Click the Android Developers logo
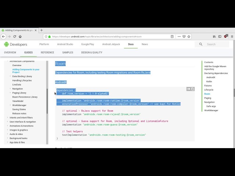This screenshot has width=235, height=176. click(x=15, y=44)
